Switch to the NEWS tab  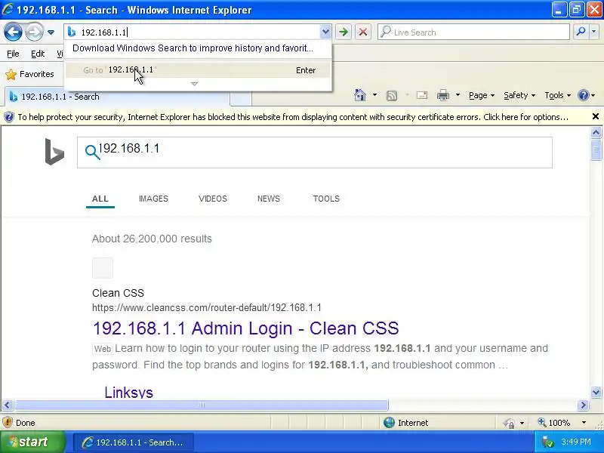coord(269,199)
